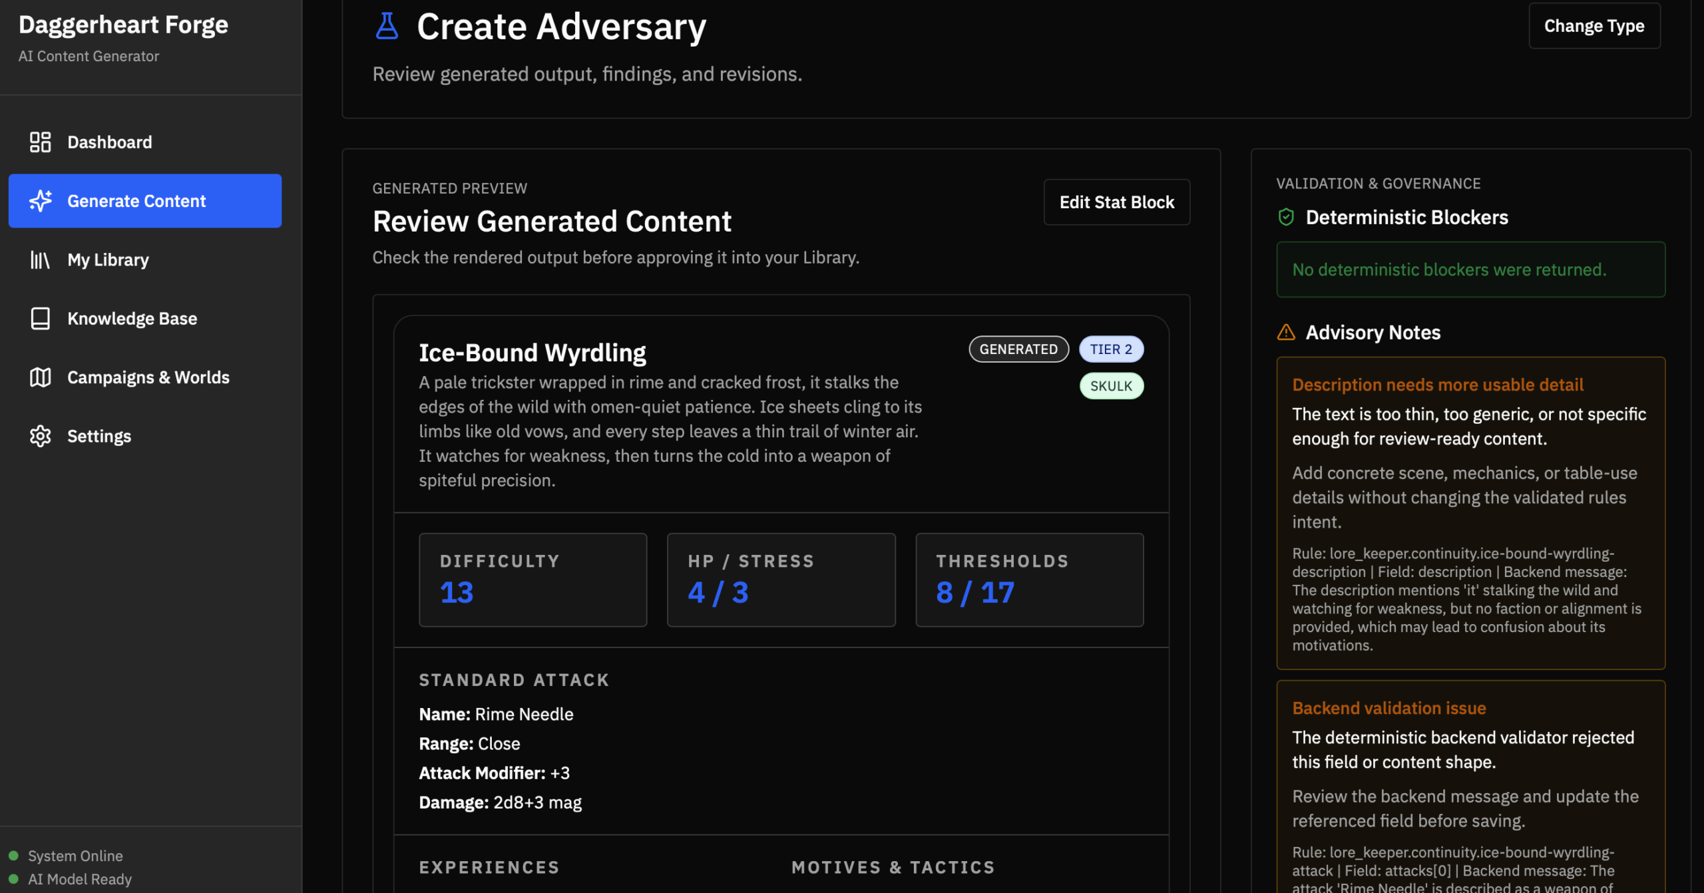Click the AI Model Ready status dot
This screenshot has width=1704, height=893.
point(13,879)
